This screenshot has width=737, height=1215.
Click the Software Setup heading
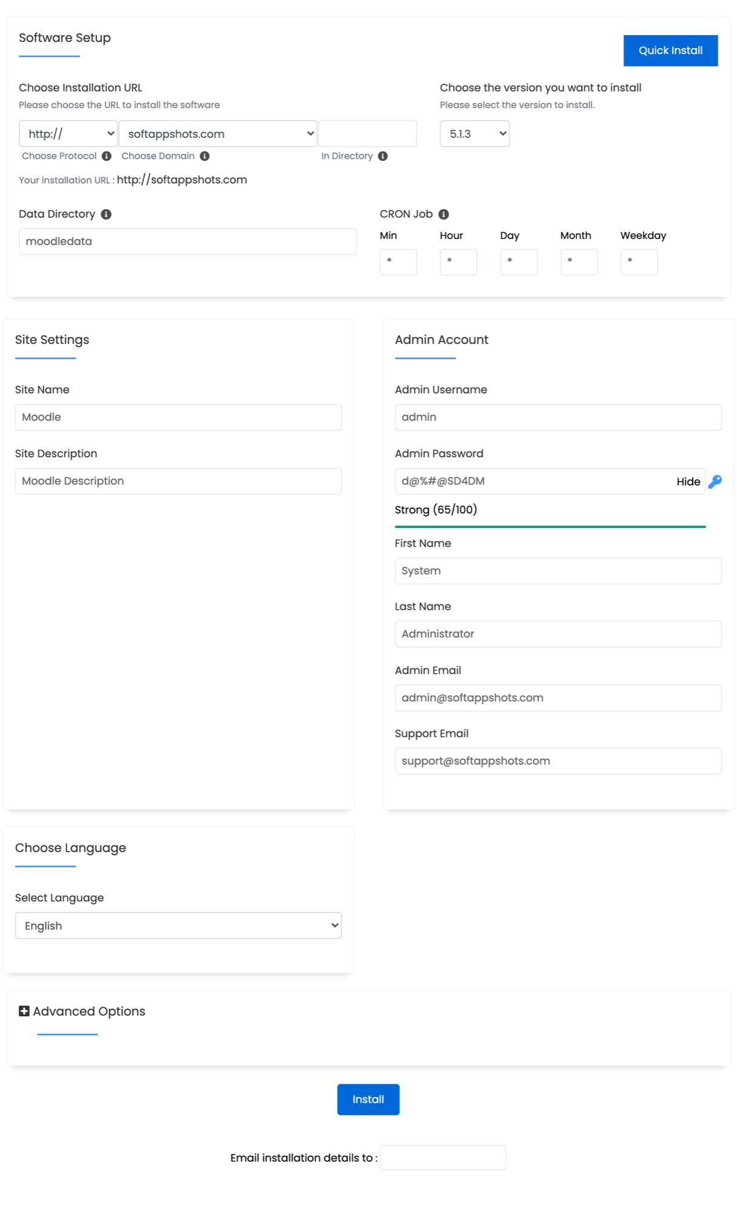click(65, 38)
